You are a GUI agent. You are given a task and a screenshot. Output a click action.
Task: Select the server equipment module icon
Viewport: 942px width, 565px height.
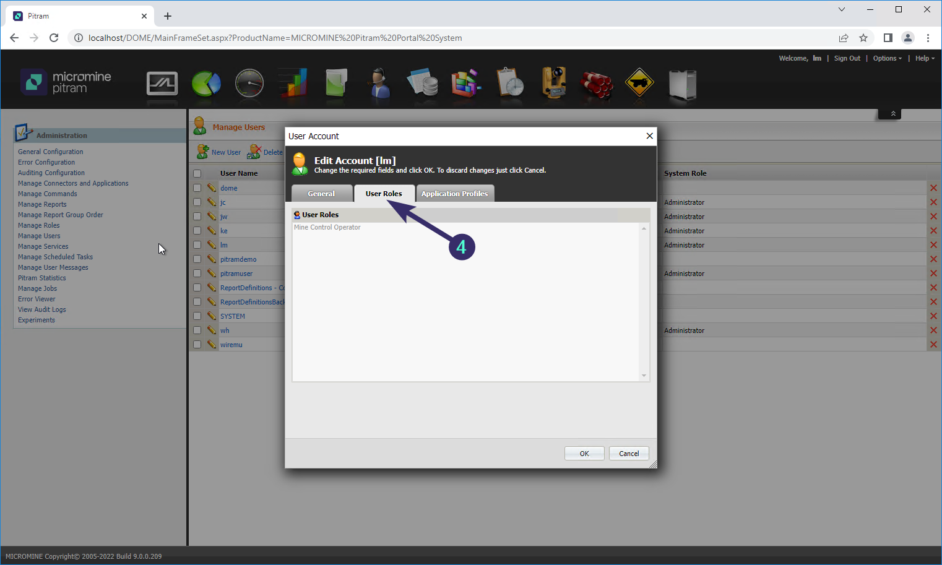[682, 83]
